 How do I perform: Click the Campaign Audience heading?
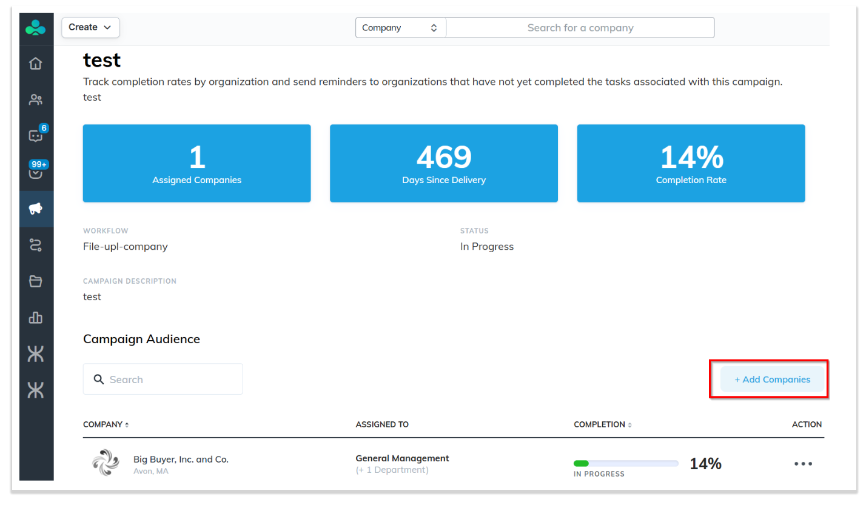click(141, 339)
